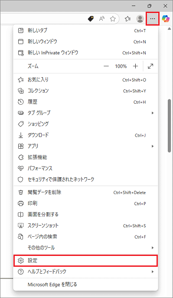Expand the アプリ submenu arrow
Viewport: 173px width, 298px height.
[x=152, y=146]
